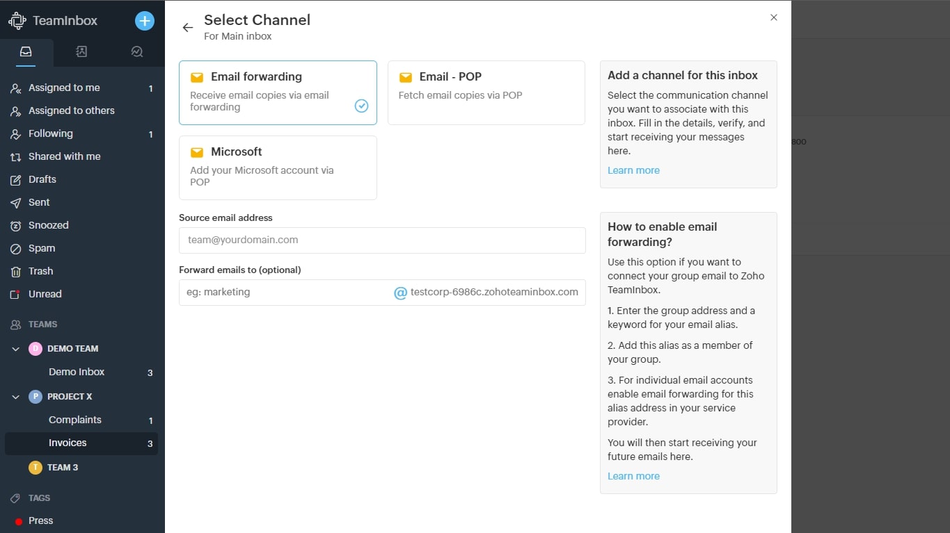This screenshot has height=533, width=950.
Task: Click the @ symbol in alias field
Action: [400, 293]
